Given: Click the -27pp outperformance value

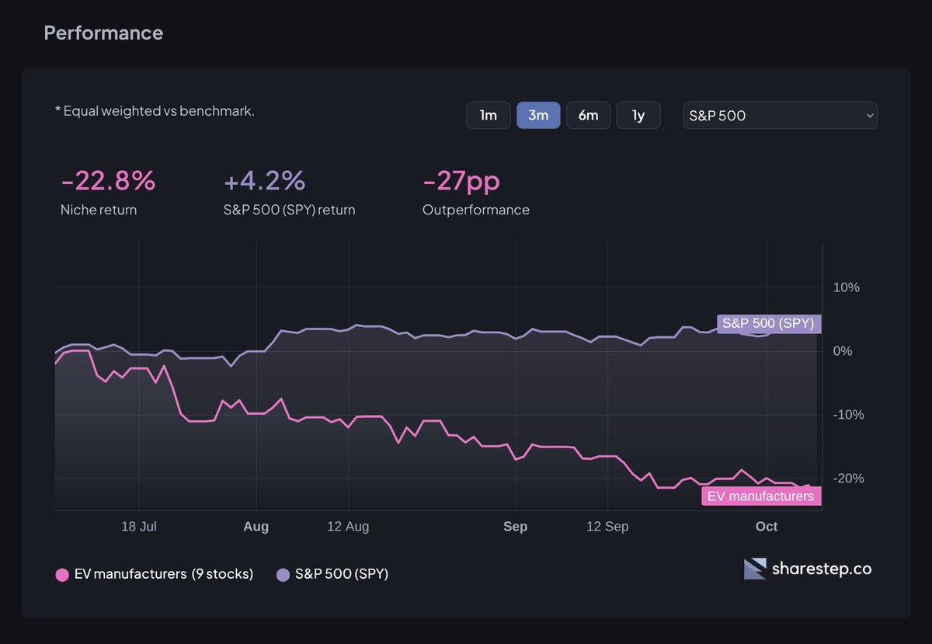Looking at the screenshot, I should (461, 181).
